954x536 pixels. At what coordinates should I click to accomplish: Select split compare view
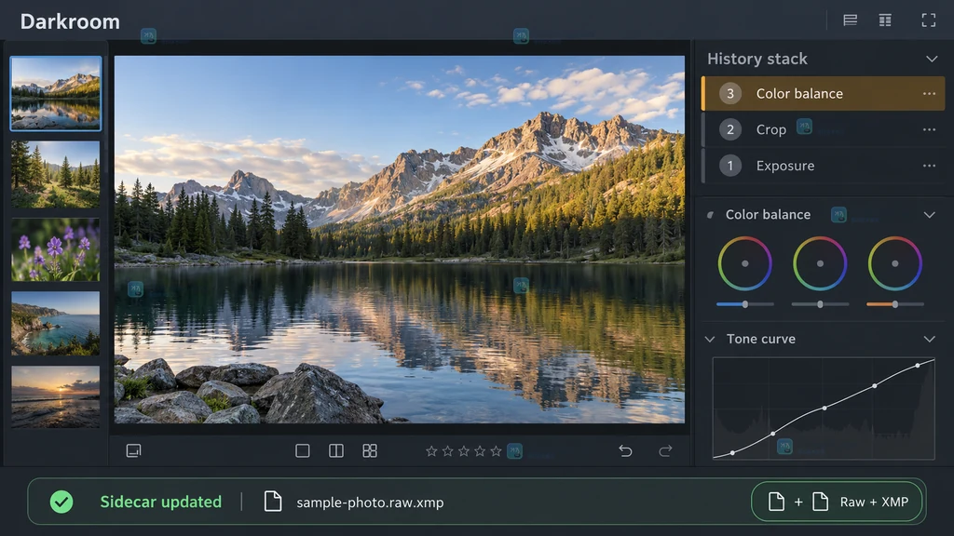335,451
